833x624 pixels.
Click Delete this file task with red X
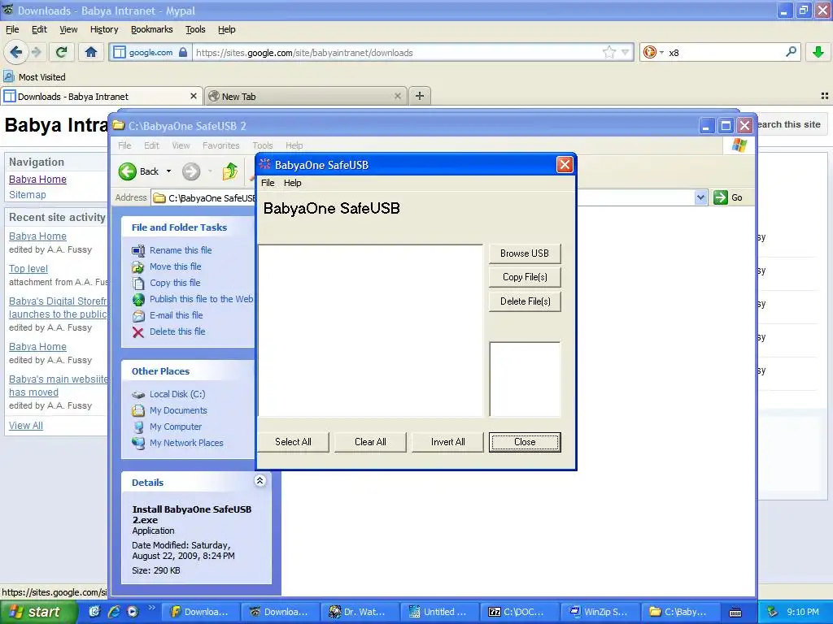click(177, 331)
